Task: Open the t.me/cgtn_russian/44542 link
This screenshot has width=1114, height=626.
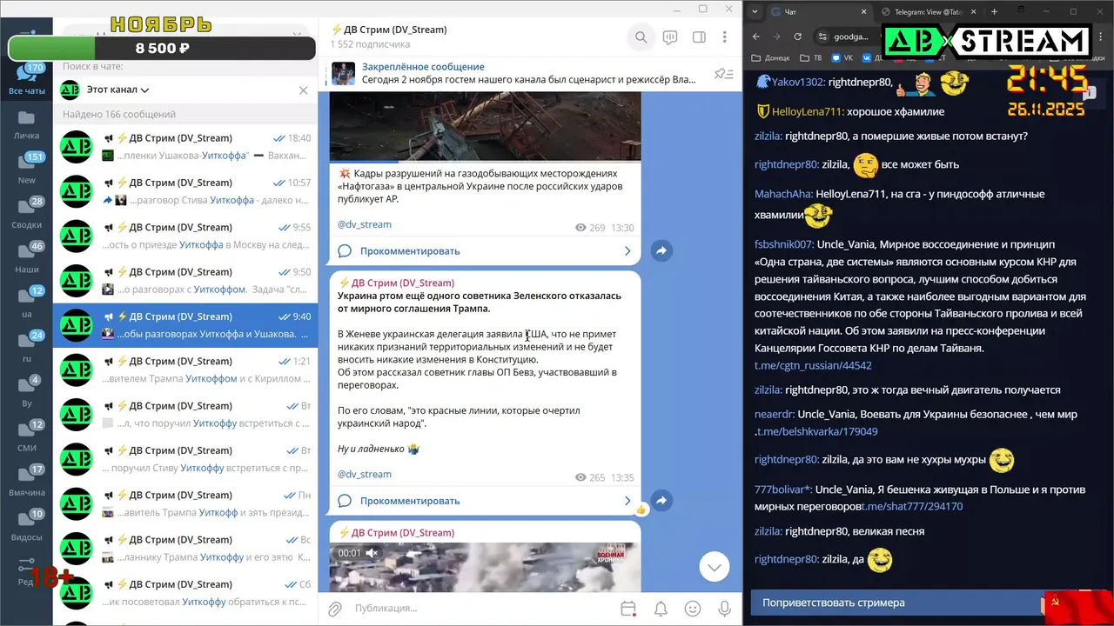Action: (x=813, y=365)
